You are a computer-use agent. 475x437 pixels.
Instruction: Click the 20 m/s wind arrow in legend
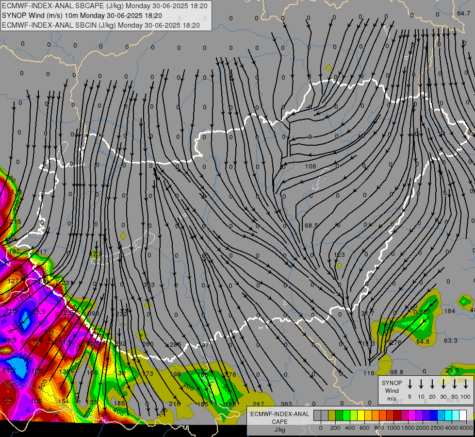(x=432, y=384)
